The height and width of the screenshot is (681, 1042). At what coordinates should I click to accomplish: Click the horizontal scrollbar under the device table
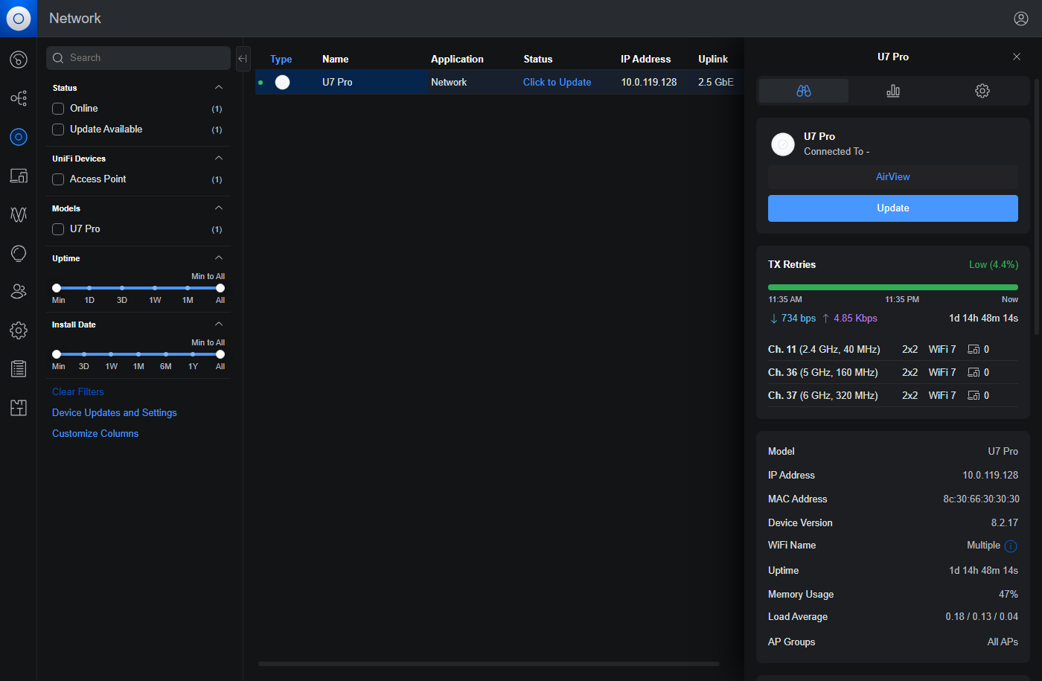(489, 664)
